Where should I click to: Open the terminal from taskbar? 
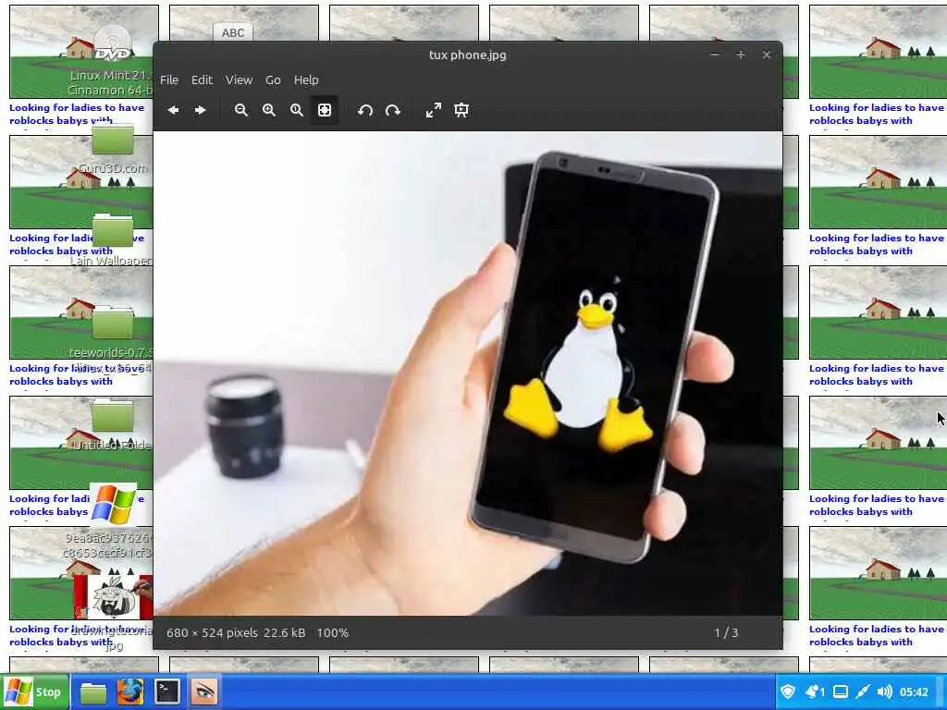point(166,692)
